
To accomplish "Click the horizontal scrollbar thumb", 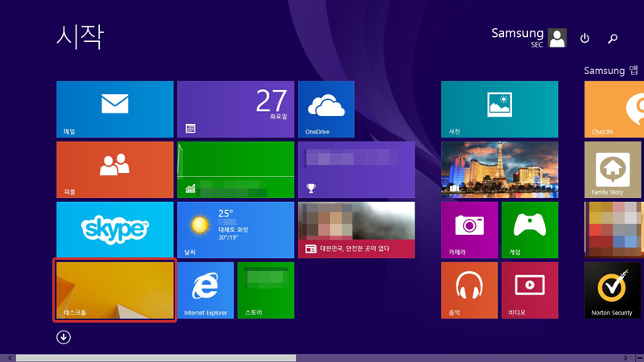I will tap(156, 358).
